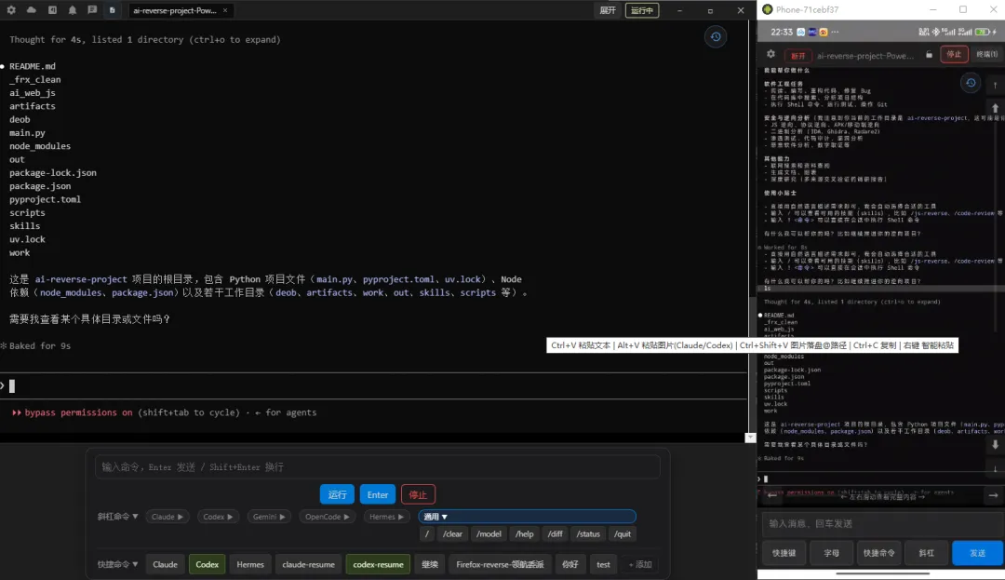Click desktop terminal scrollbar down arrow
The width and height of the screenshot is (1005, 580).
point(751,437)
